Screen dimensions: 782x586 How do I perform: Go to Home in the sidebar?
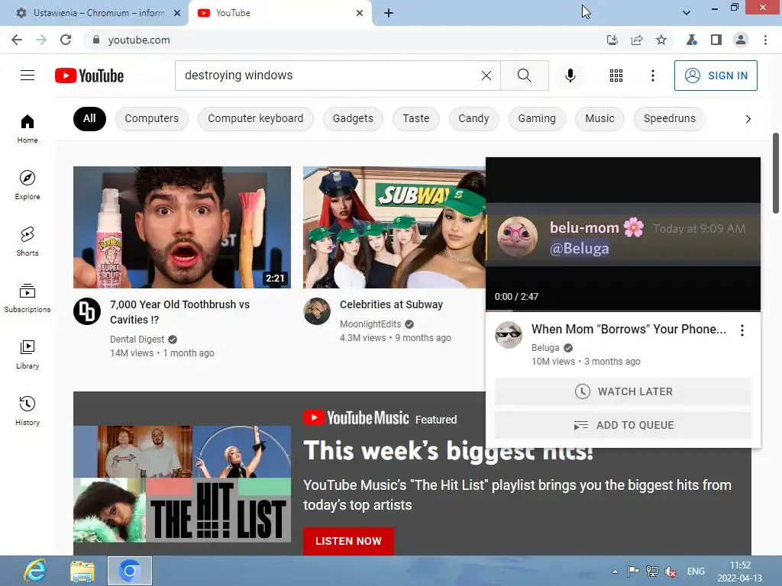(x=27, y=128)
